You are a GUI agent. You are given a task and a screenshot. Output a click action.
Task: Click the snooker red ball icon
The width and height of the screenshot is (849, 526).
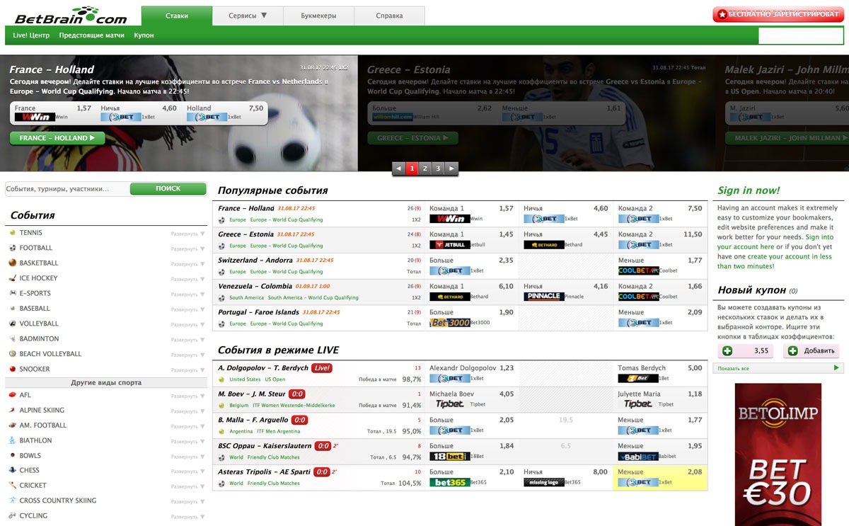point(13,369)
